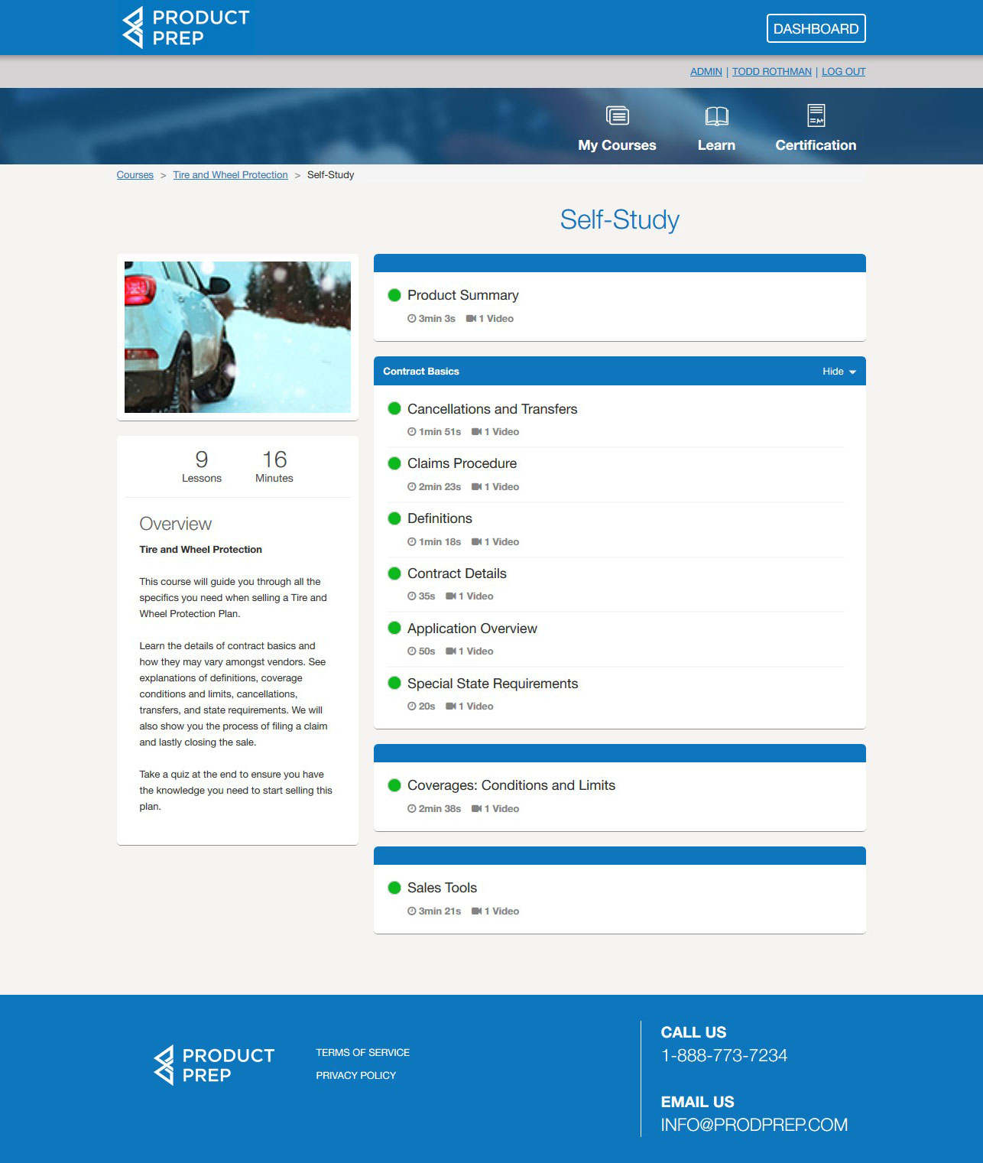983x1163 pixels.
Task: Open the Cancellations and Transfers lesson
Action: 492,409
